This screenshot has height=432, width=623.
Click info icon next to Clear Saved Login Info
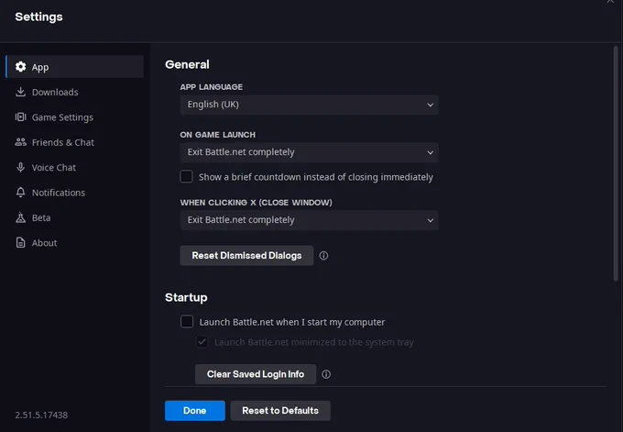coord(326,374)
